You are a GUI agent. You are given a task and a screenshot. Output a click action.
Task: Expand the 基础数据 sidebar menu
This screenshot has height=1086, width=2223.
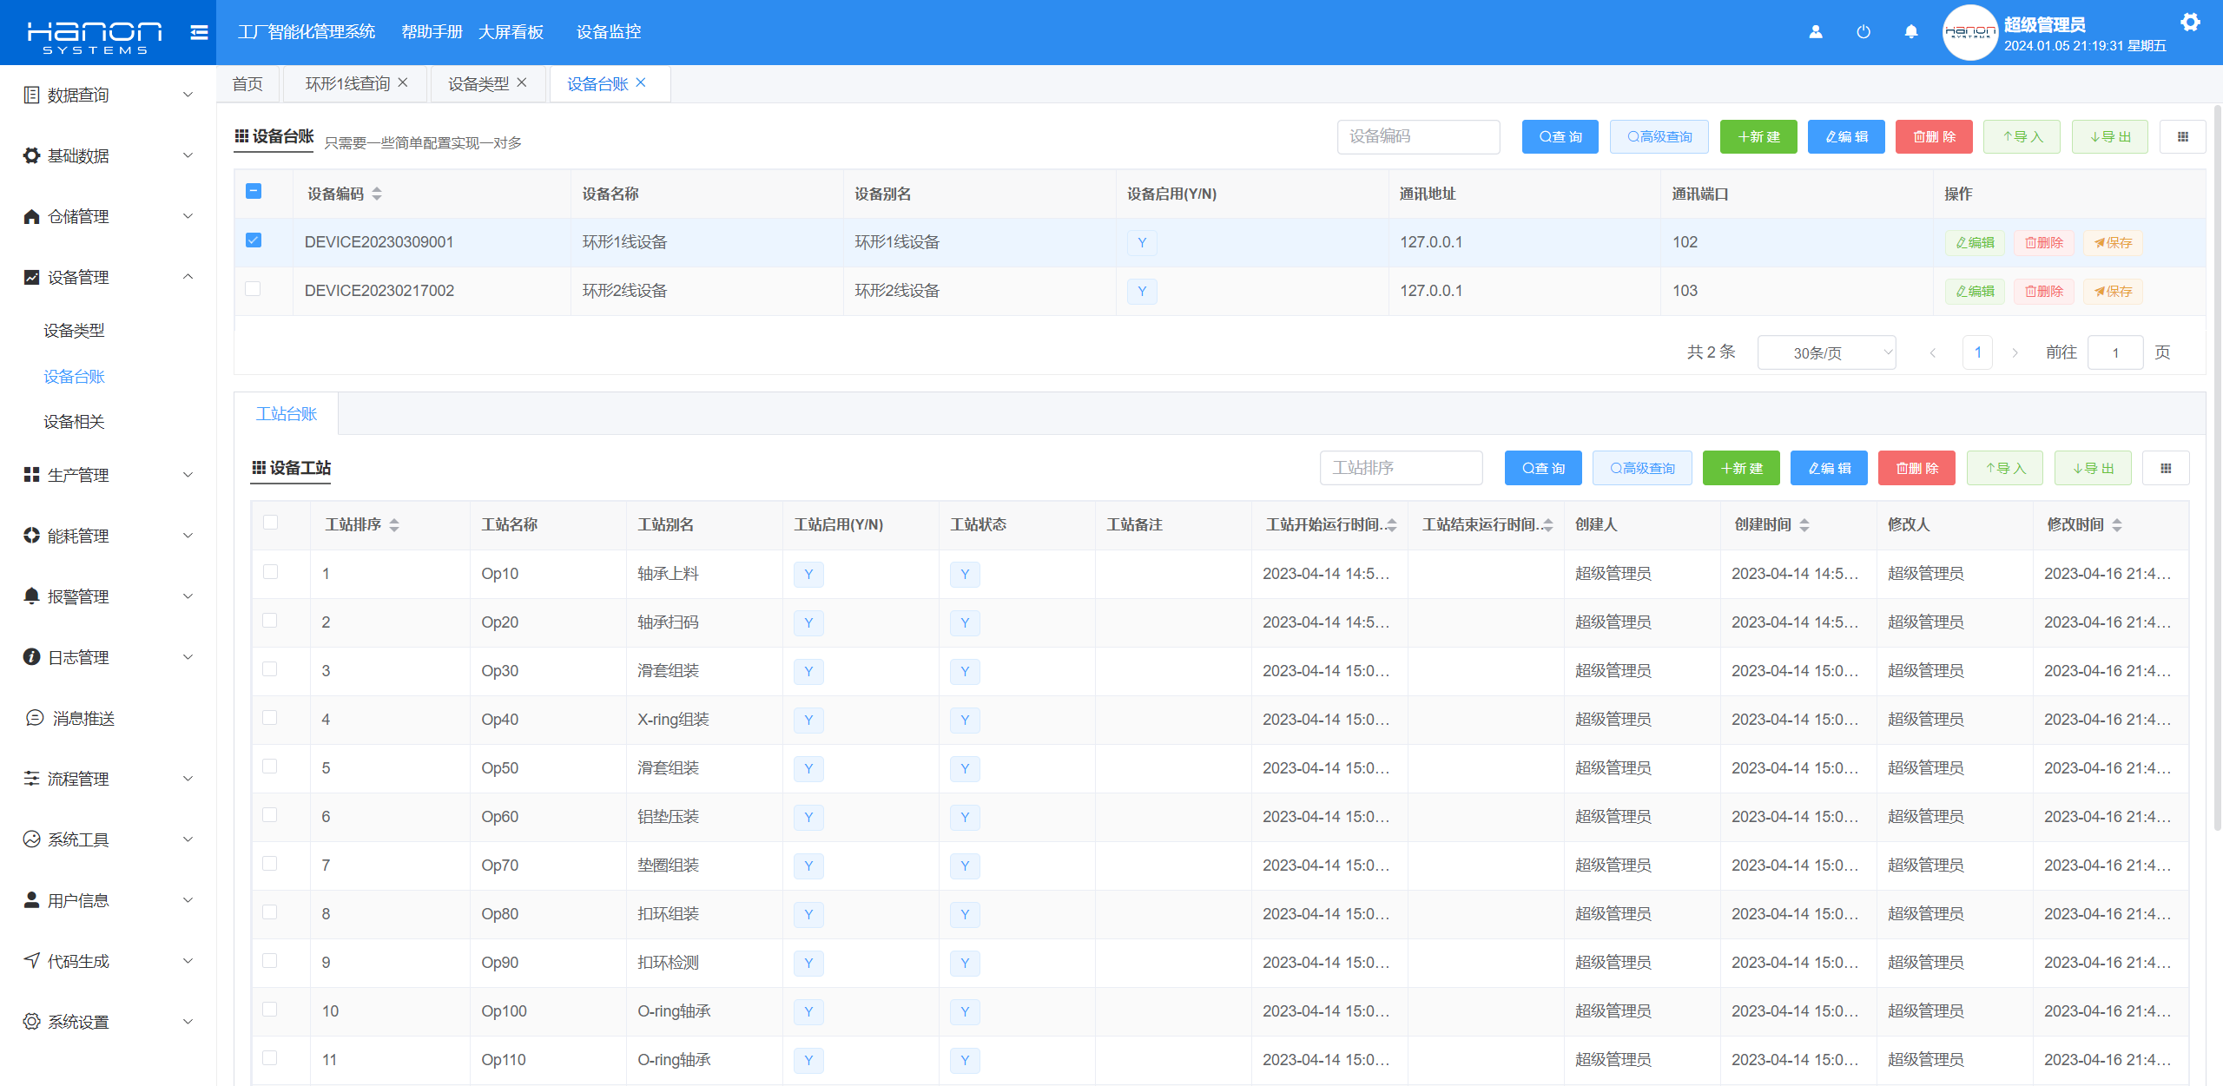click(x=108, y=155)
